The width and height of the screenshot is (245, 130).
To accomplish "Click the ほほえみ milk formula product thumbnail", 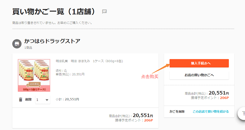I will (x=32, y=75).
